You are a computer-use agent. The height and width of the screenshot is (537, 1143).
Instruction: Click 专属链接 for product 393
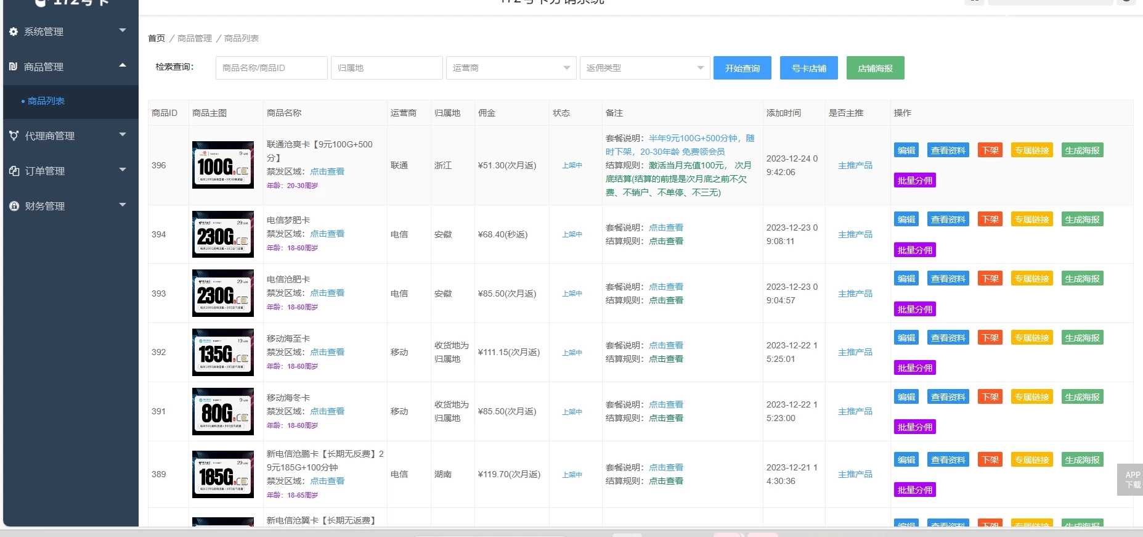pos(1032,279)
